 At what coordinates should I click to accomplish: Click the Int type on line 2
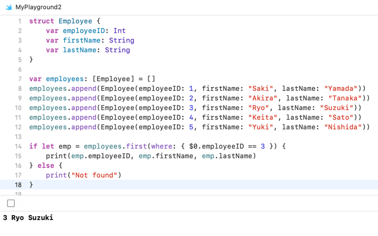119,31
